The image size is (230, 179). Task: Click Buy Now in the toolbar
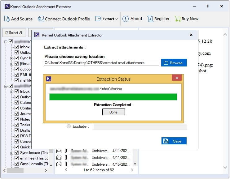pos(186,19)
